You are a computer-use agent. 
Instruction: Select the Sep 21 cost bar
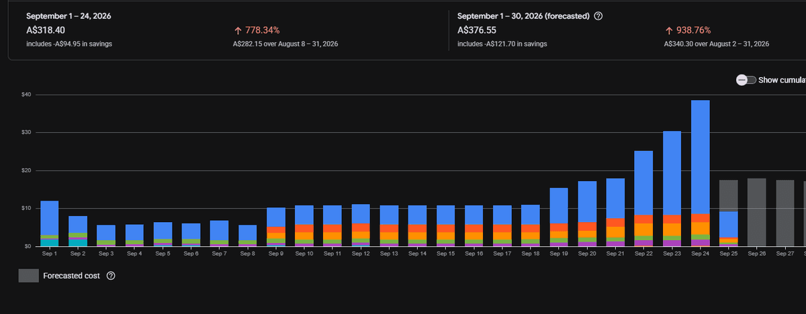(615, 212)
